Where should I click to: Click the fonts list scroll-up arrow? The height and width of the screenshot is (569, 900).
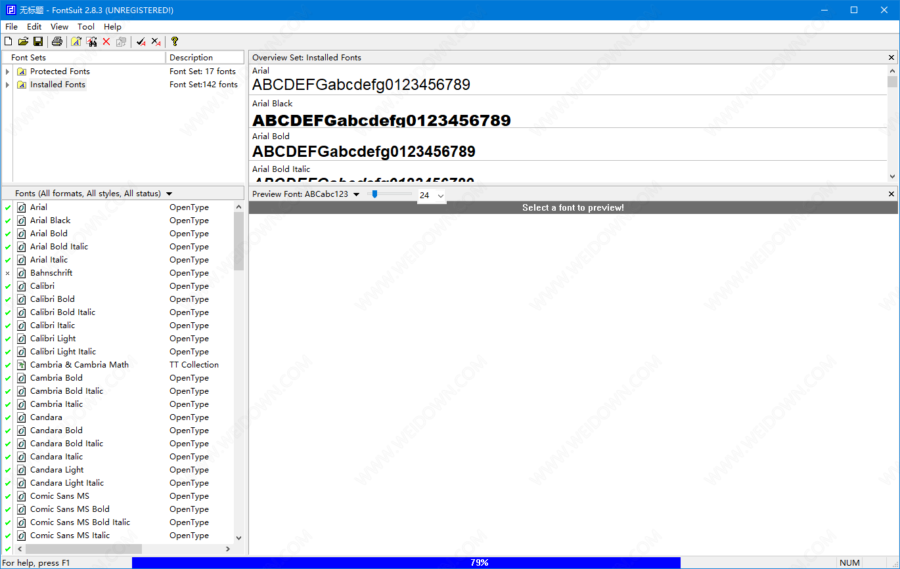pos(238,207)
